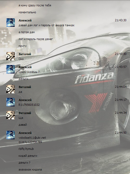The image size is (130, 174).
Task: Select message 'кидай деньги'
Action: pyautogui.click(x=28, y=156)
